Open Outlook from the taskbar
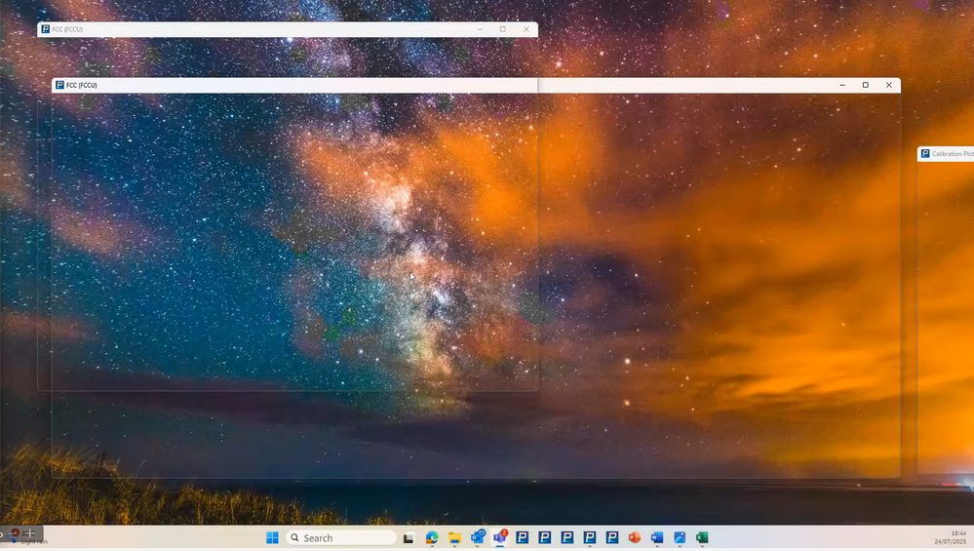The width and height of the screenshot is (974, 551). click(x=477, y=537)
